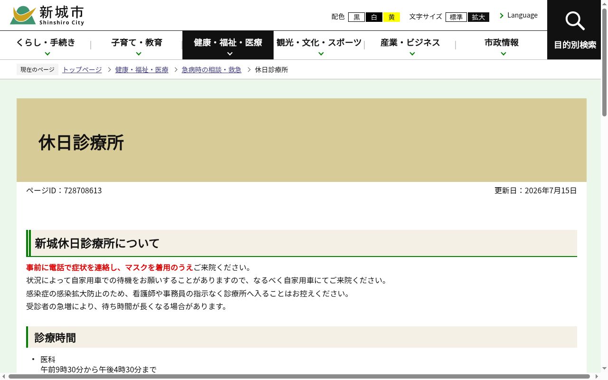The width and height of the screenshot is (608, 380).
Task: Click the horizontal scrollbar thumb
Action: tap(299, 376)
